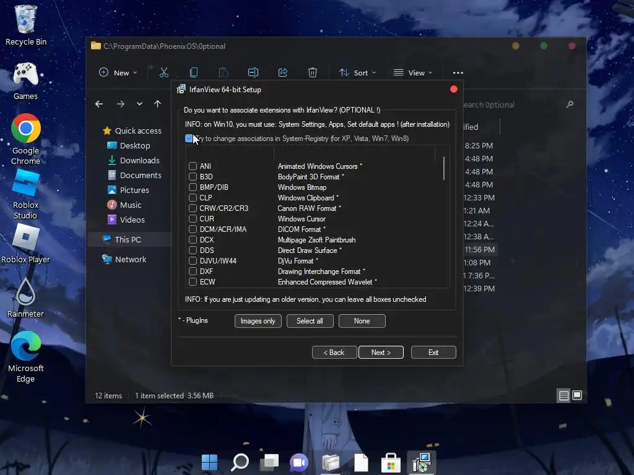This screenshot has height=475, width=634.
Task: Check the DDS extension box
Action: (x=193, y=250)
